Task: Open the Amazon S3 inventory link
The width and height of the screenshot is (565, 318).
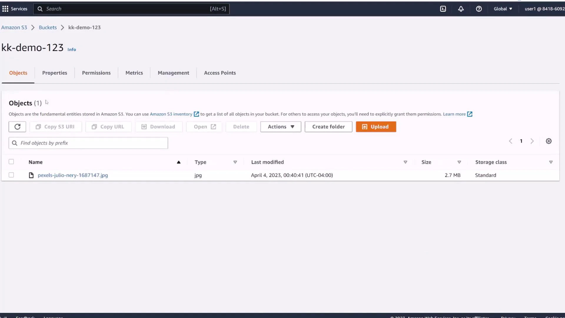Action: [x=171, y=114]
